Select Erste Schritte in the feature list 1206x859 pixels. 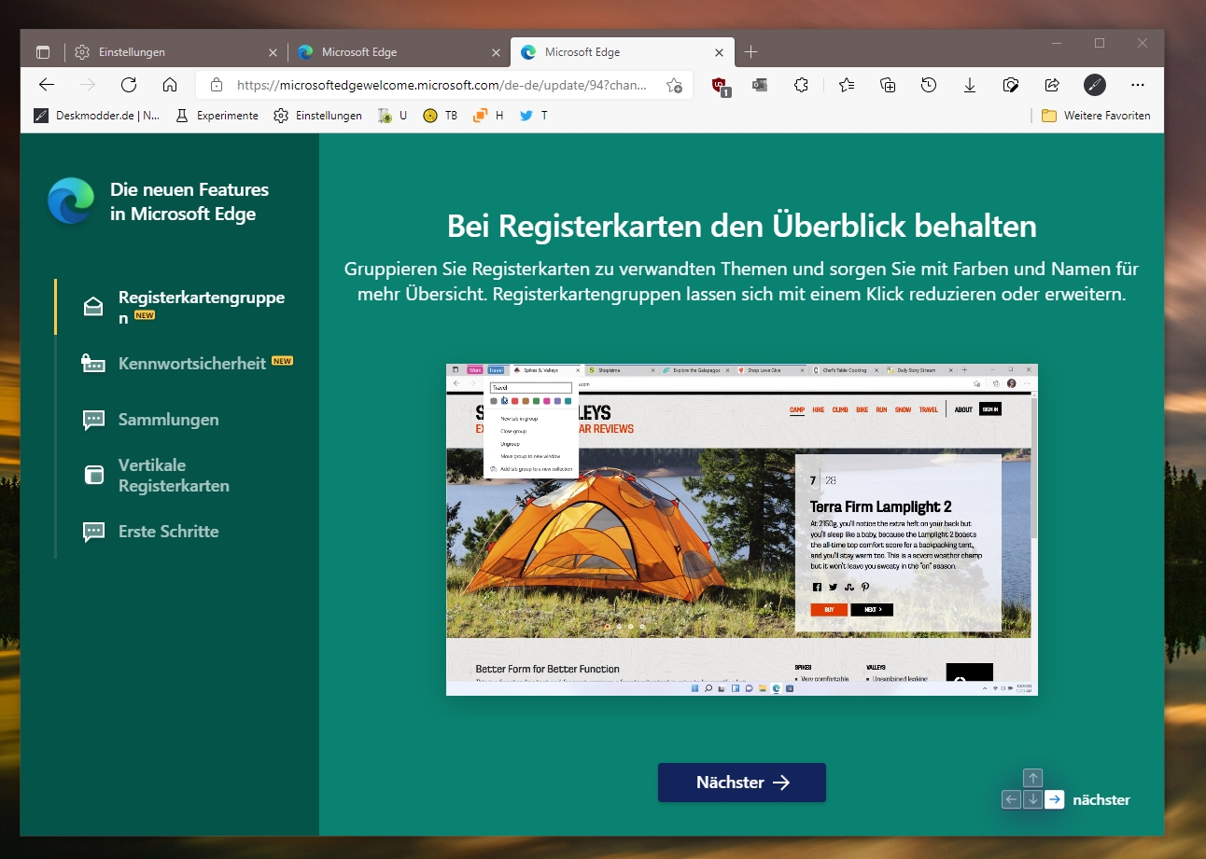pyautogui.click(x=151, y=532)
